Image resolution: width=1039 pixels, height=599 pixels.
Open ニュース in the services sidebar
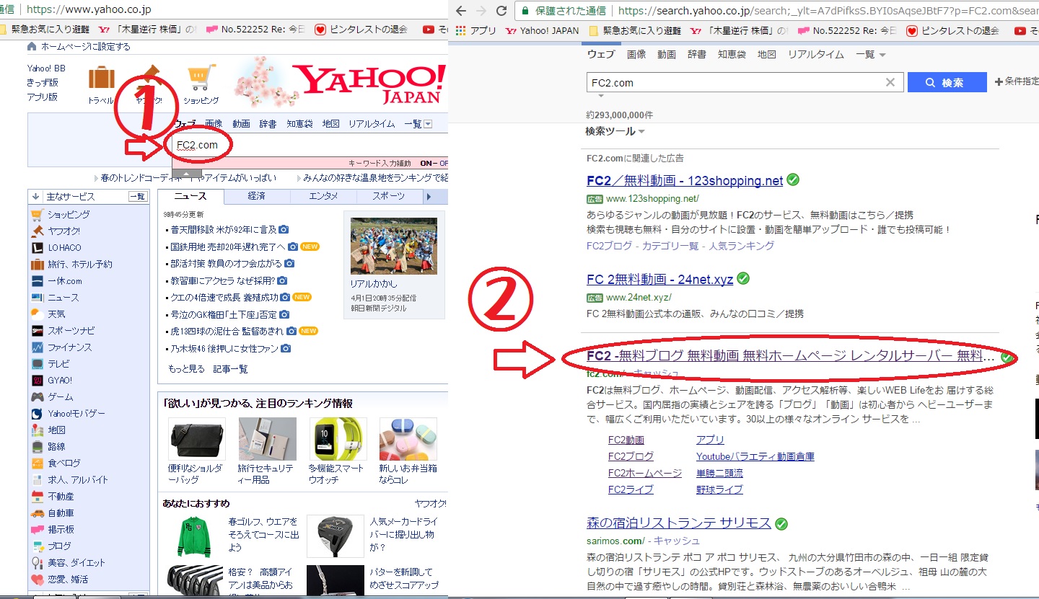pyautogui.click(x=63, y=298)
